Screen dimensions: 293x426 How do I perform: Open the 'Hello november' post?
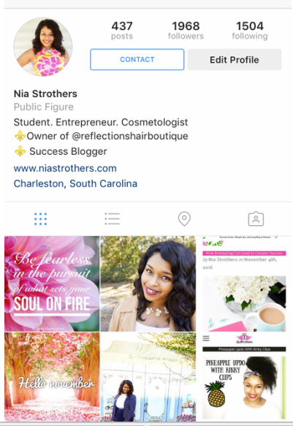[x=52, y=377]
